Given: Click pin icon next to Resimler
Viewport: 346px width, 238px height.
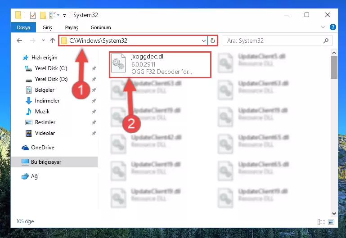Looking at the screenshot, I should point(94,122).
